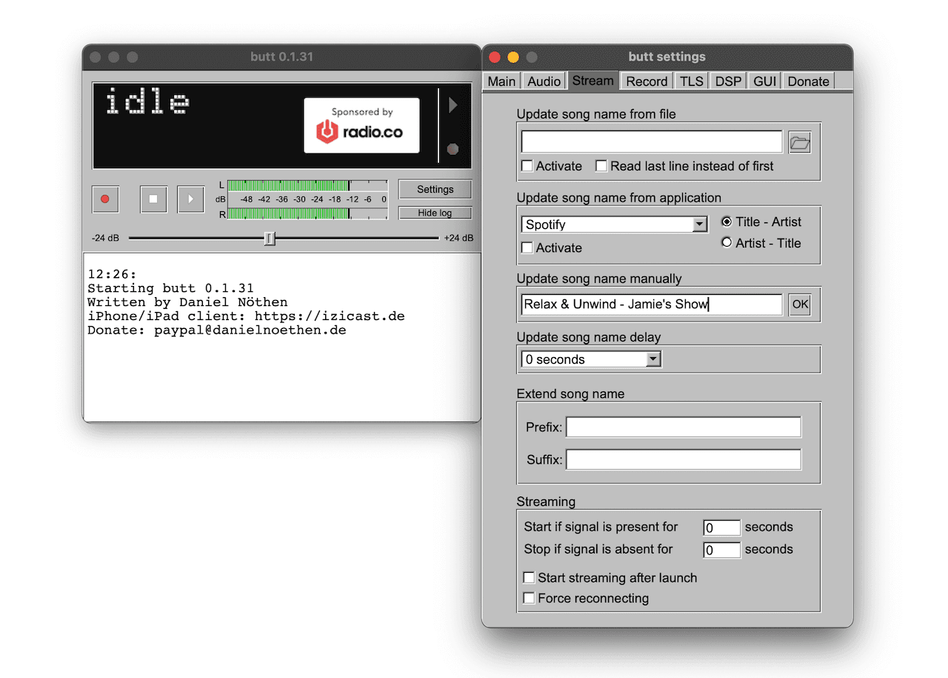Select the Artist - Title radio button

click(x=727, y=242)
